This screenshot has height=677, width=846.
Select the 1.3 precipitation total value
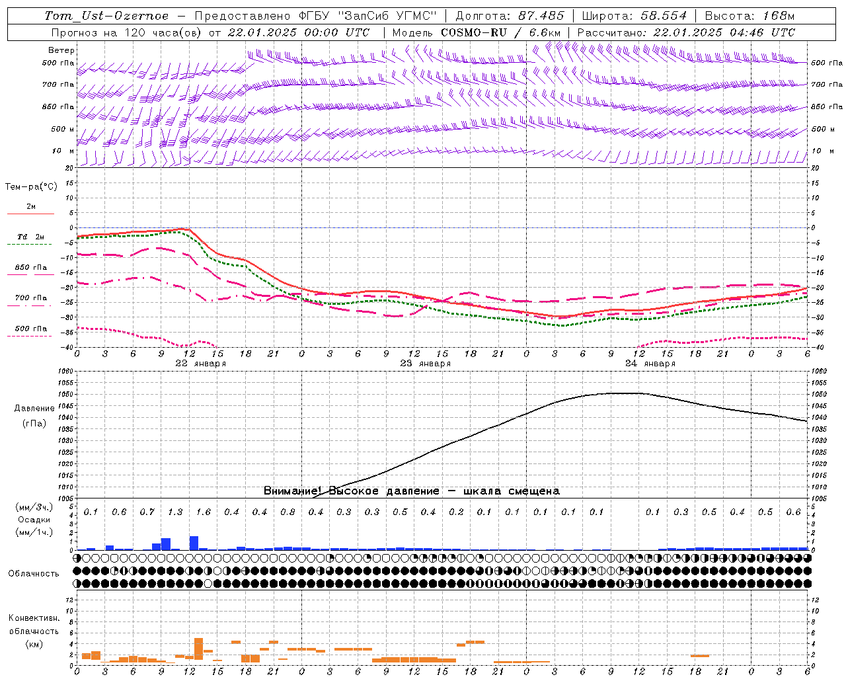pos(175,512)
